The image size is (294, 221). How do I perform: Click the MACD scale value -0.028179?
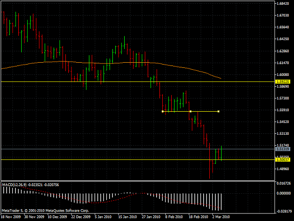point(284,212)
